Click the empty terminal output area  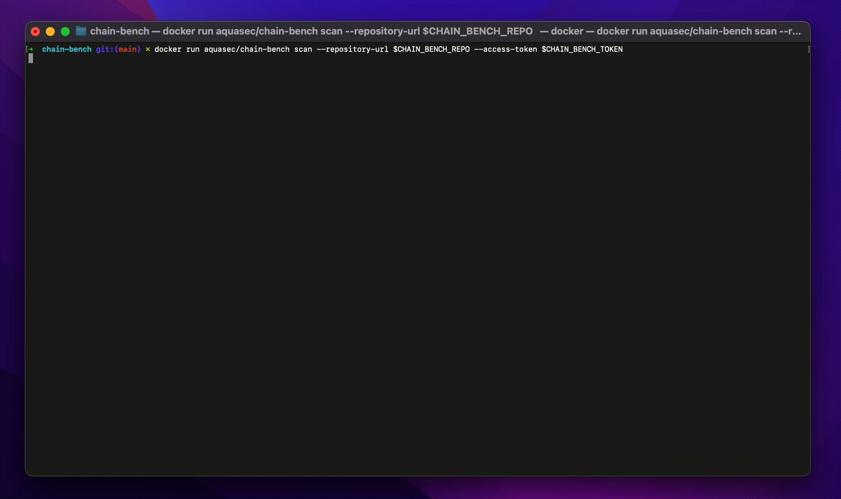[x=413, y=263]
